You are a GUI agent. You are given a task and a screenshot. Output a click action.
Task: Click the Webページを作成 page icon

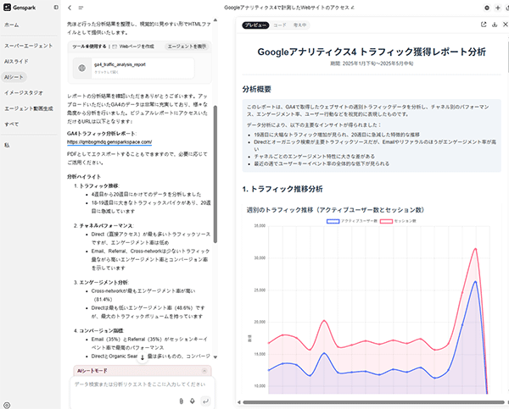[x=115, y=47]
